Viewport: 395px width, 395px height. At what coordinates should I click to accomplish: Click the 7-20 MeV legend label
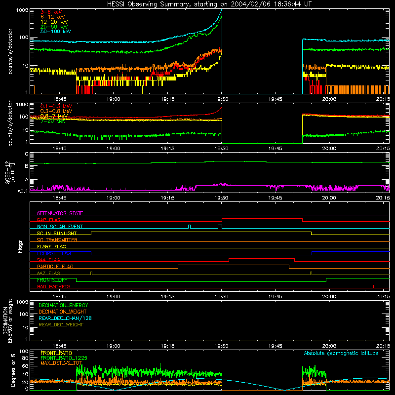coord(53,121)
